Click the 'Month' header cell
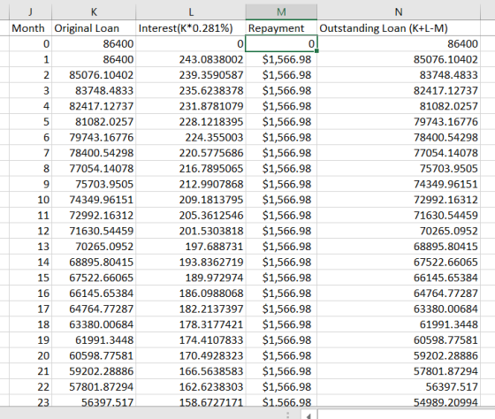Viewport: 495px width, 419px height. click(30, 28)
